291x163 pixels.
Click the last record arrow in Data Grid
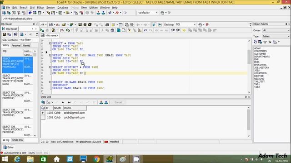69,102
